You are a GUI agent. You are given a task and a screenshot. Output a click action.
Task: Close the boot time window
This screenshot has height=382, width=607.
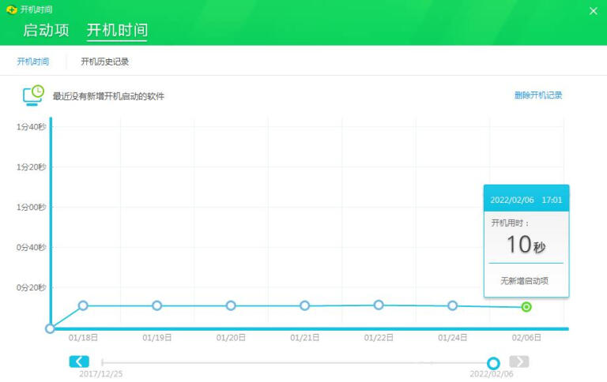594,11
